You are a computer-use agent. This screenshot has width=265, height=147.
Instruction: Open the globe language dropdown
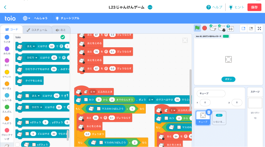coord(26,18)
